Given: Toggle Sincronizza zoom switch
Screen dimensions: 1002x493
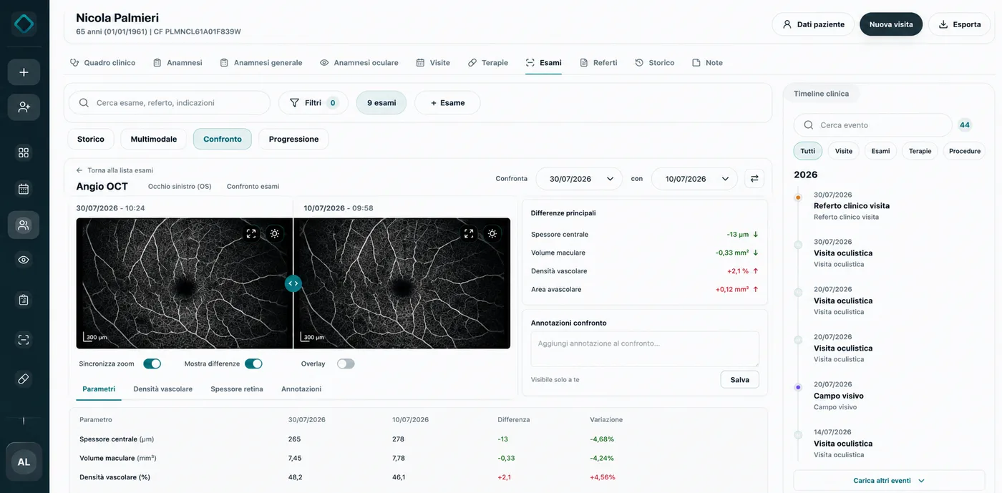Looking at the screenshot, I should point(152,363).
